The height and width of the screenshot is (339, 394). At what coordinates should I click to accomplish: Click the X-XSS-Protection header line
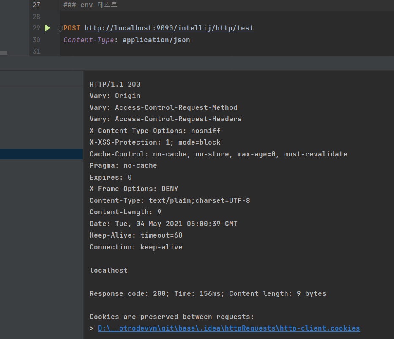point(155,142)
